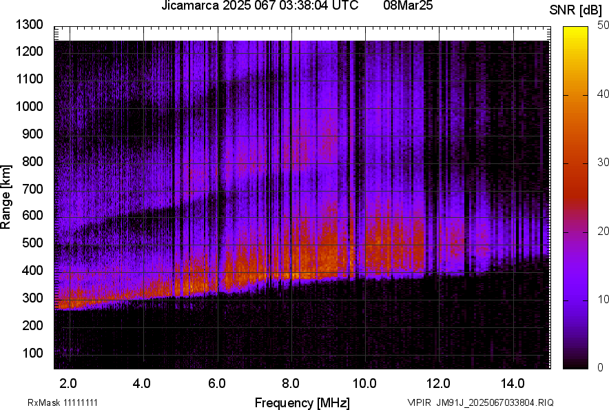This screenshot has height=410, width=609.
Task: Click the range tick label '200'
Action: tap(32, 326)
